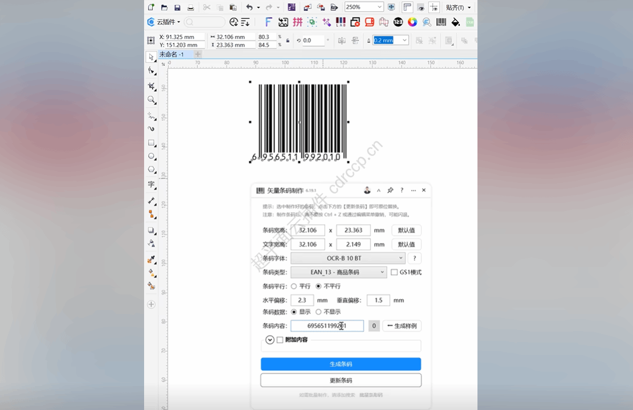
Task: Select the 显示 radio button
Action: (x=294, y=312)
